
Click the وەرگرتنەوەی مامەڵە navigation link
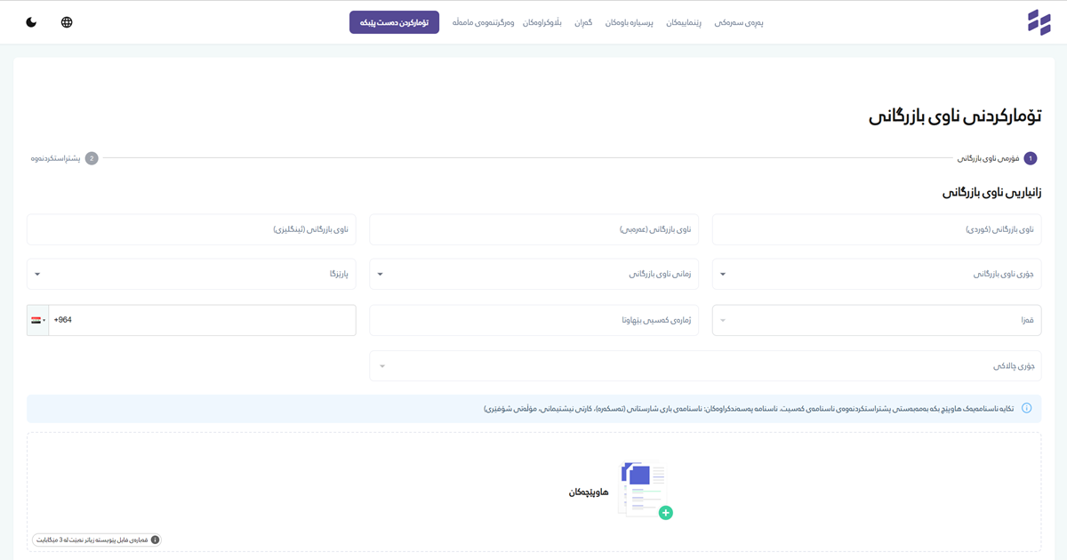484,22
